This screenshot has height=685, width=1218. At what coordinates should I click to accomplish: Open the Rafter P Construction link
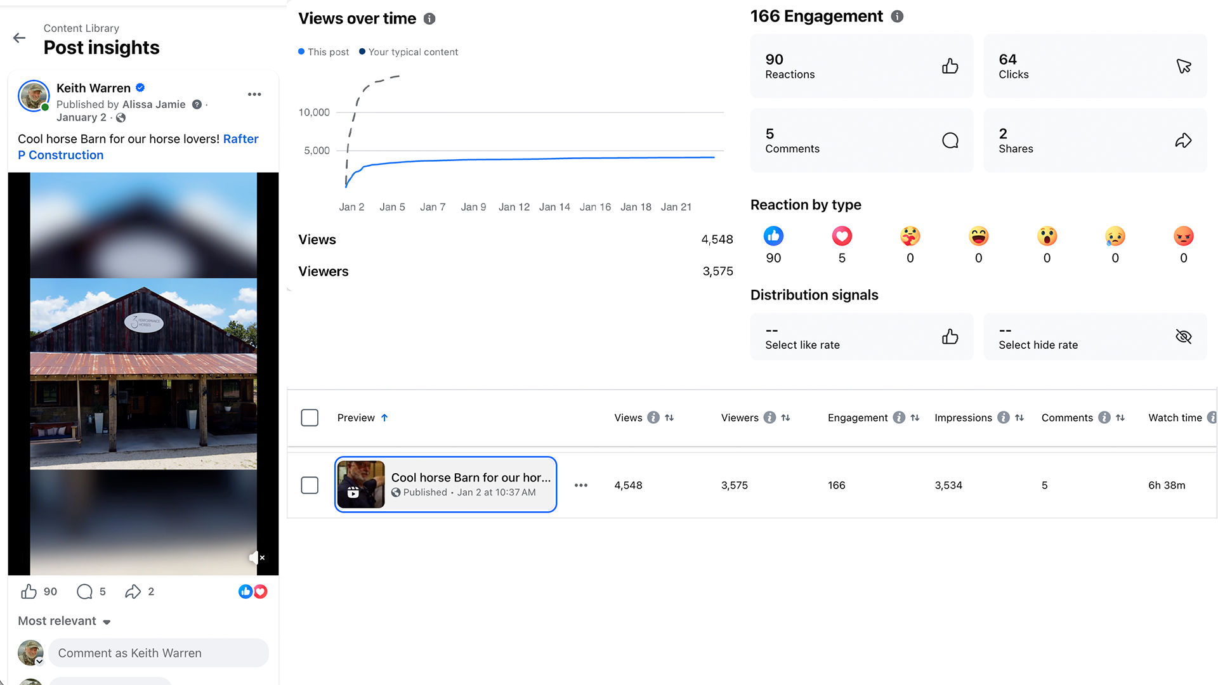coord(138,147)
